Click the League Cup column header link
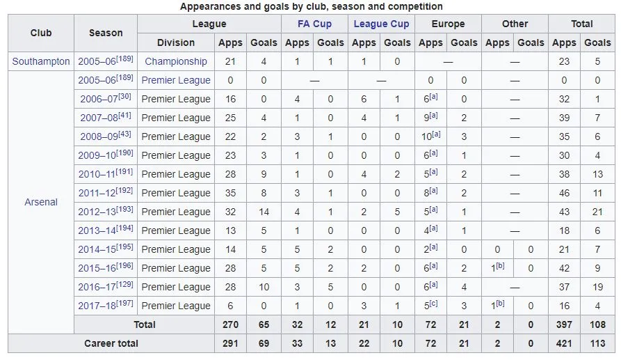The height and width of the screenshot is (360, 621). point(381,24)
